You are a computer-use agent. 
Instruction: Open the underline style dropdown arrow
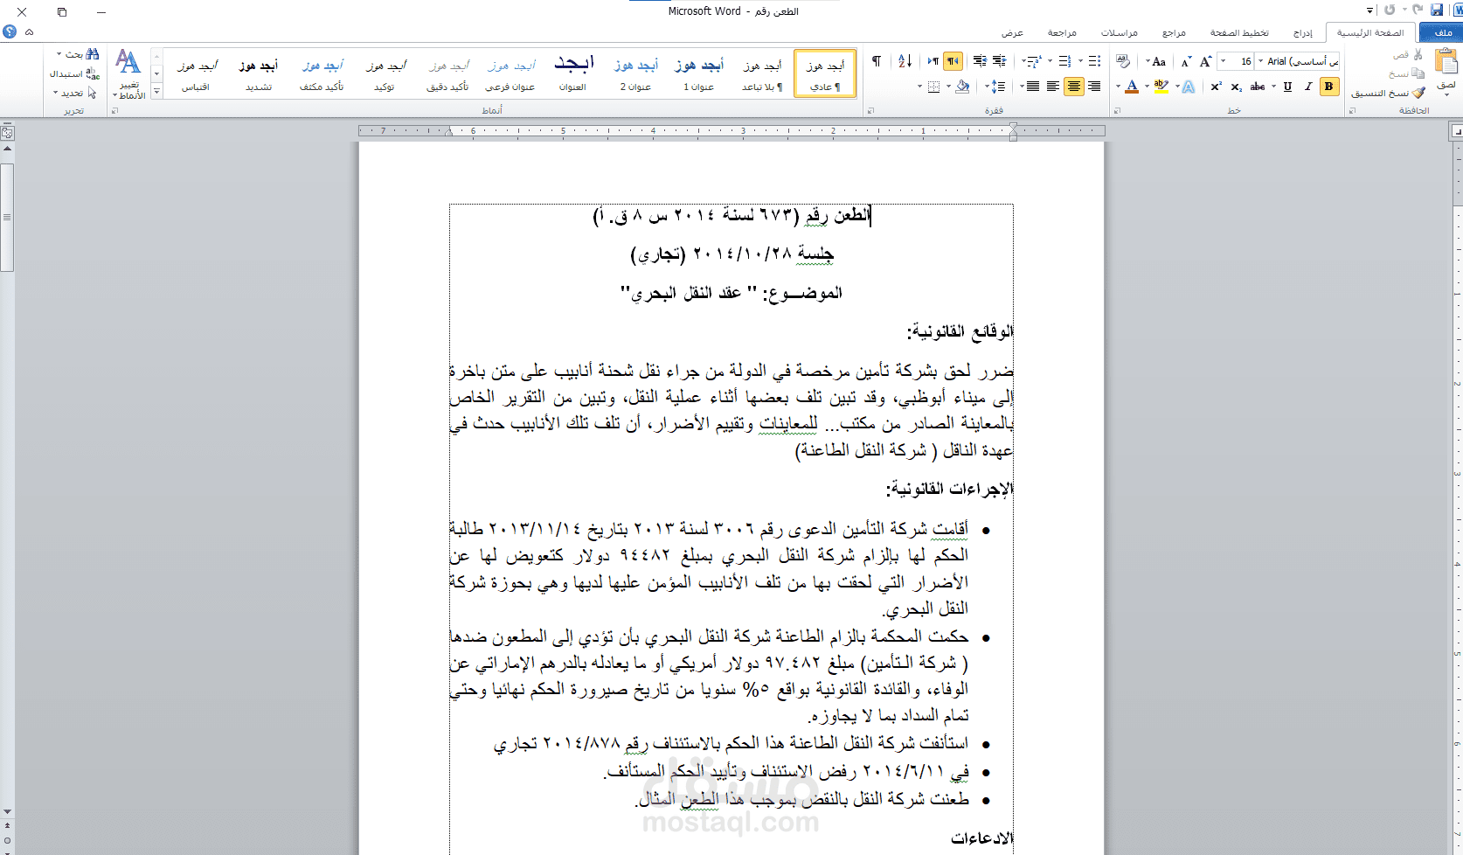pyautogui.click(x=1273, y=87)
